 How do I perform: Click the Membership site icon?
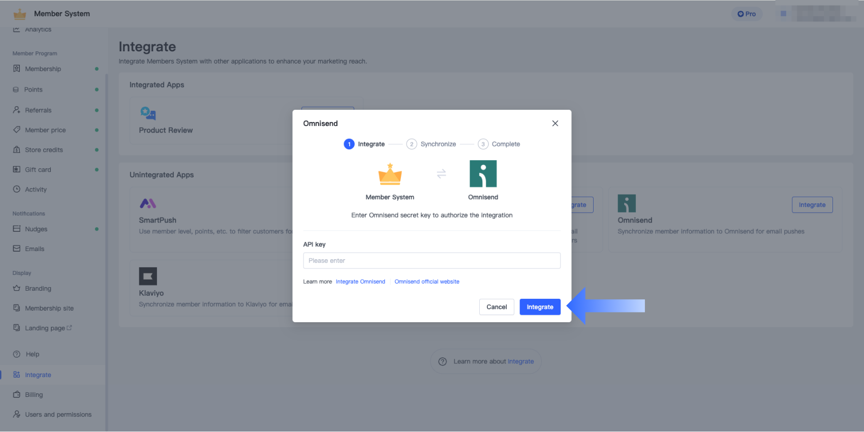[17, 308]
